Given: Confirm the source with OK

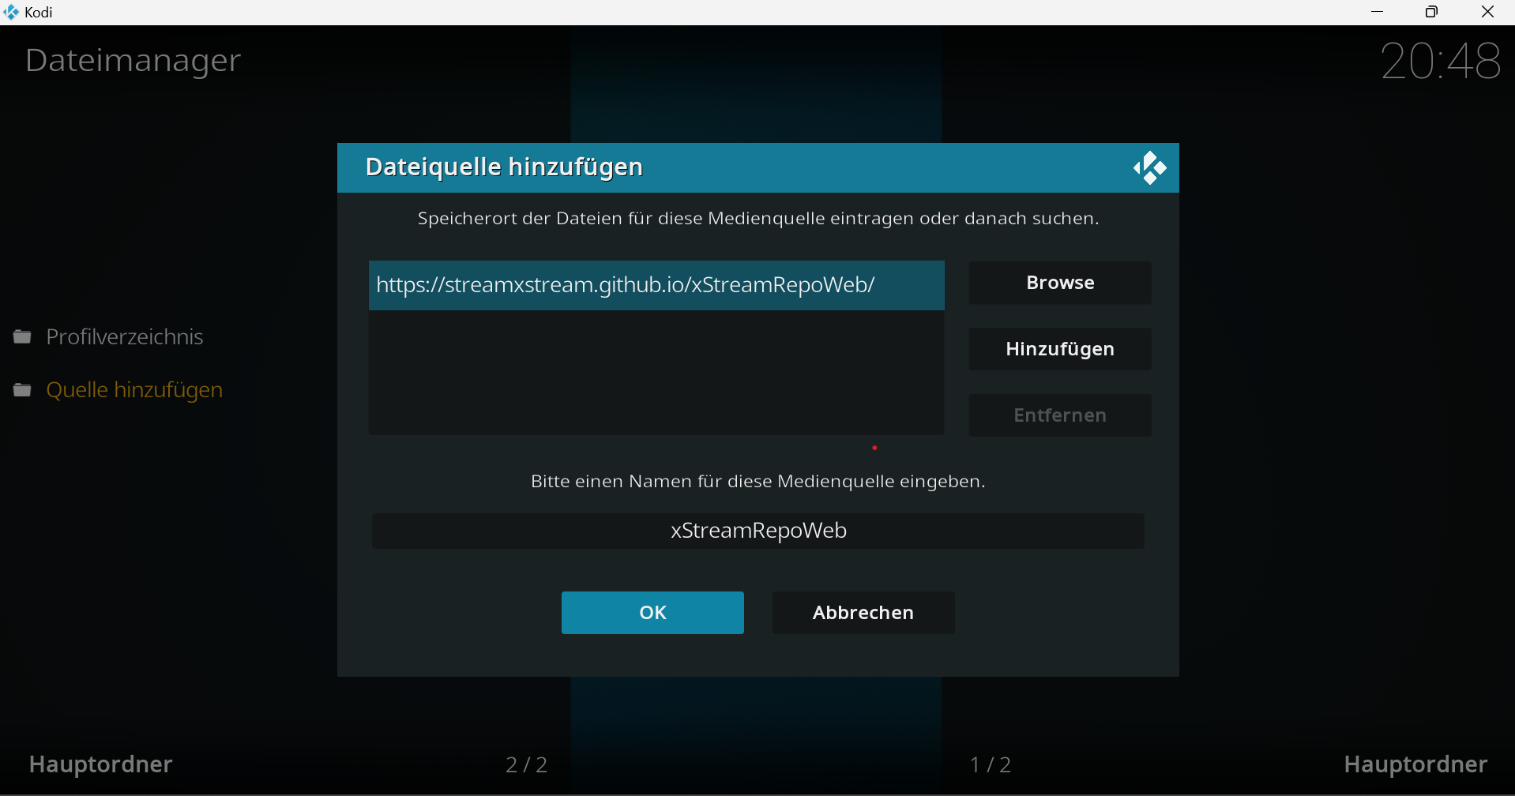Looking at the screenshot, I should tap(652, 613).
